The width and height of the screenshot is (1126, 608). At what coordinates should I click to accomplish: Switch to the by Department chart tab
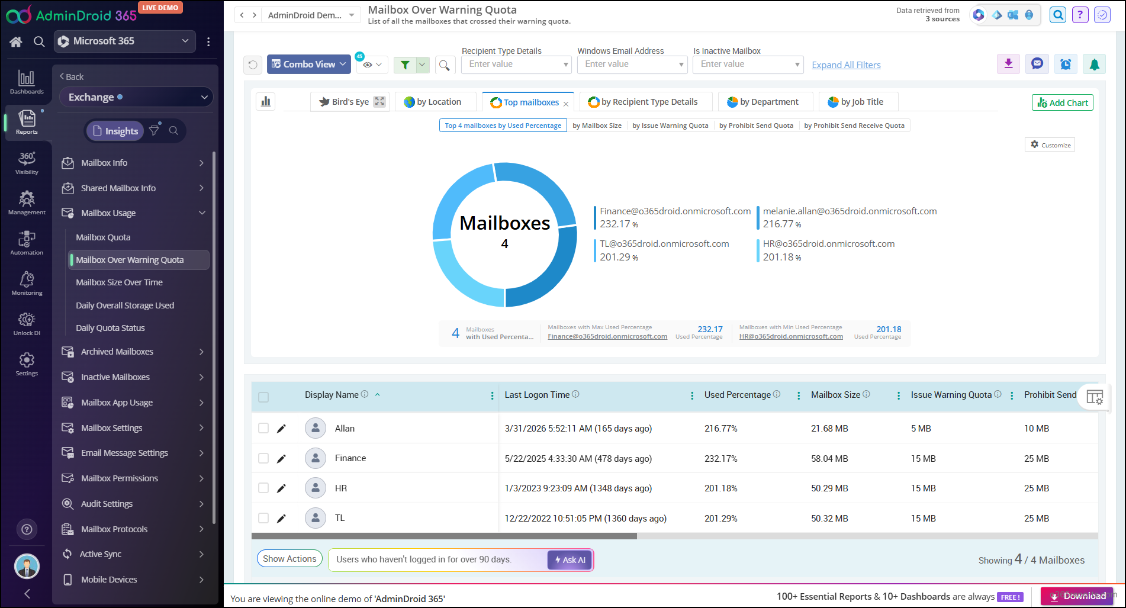[765, 102]
